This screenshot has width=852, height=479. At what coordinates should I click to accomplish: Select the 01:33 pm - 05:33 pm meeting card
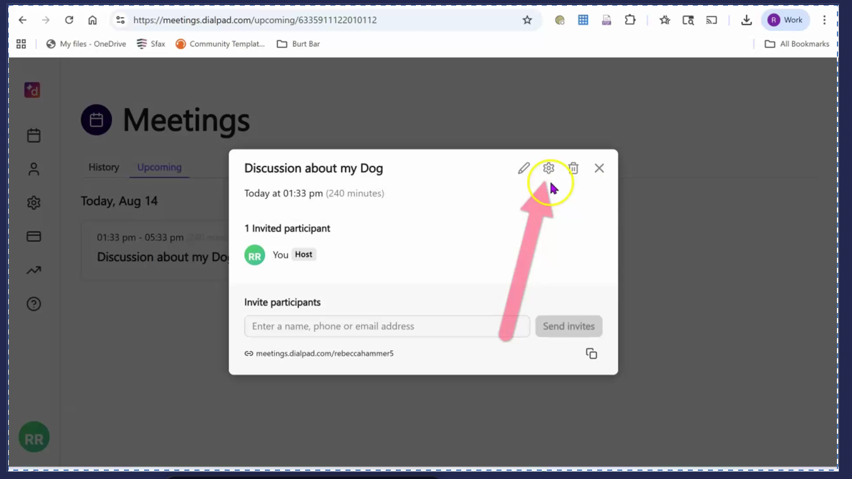[155, 250]
